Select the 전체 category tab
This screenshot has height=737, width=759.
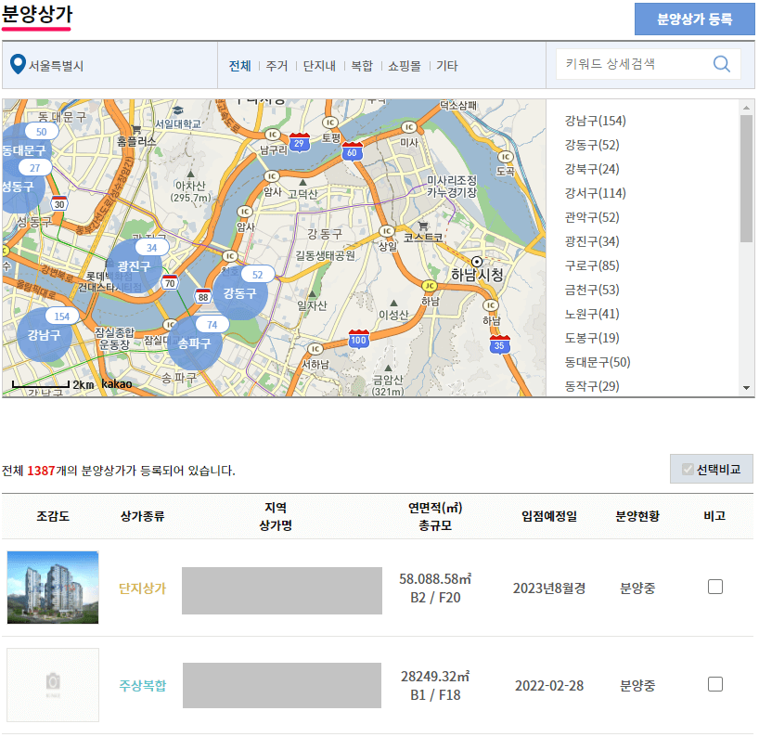coord(240,65)
